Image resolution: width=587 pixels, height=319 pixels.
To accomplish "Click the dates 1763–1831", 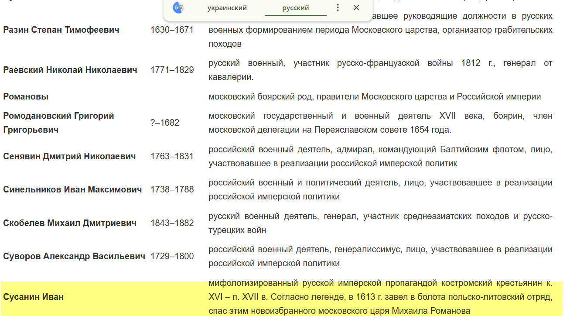I will click(x=172, y=156).
